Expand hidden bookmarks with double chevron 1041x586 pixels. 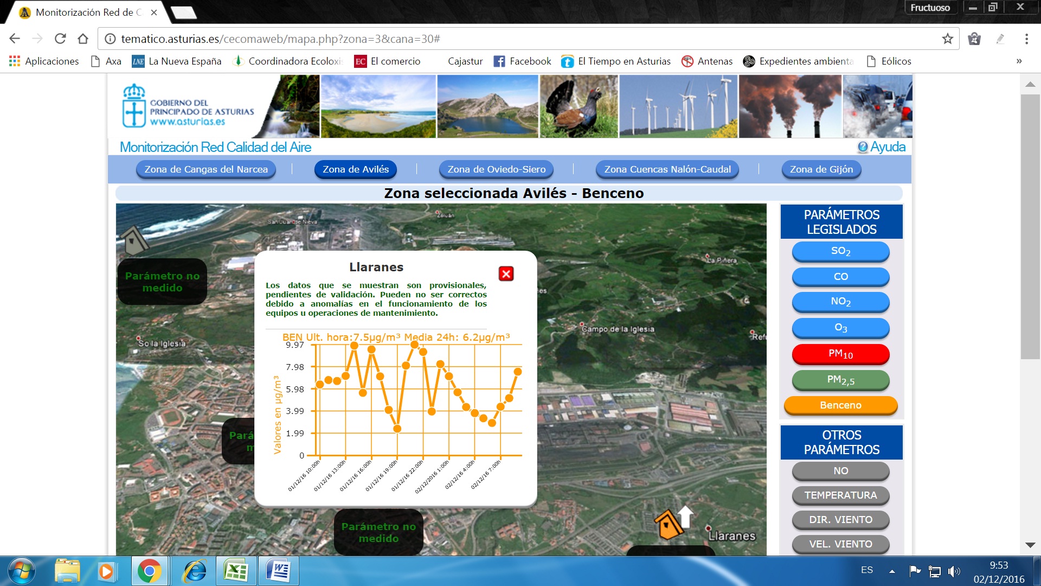[1019, 61]
